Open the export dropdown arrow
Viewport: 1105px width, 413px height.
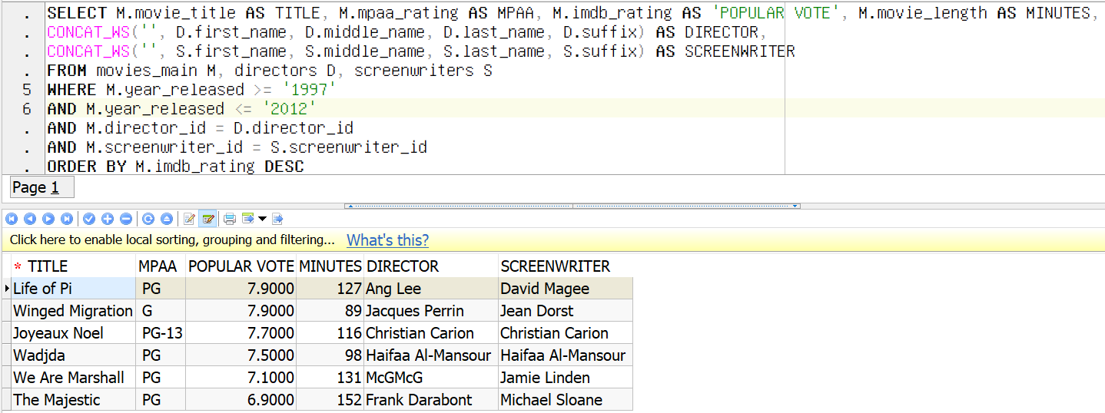(263, 219)
